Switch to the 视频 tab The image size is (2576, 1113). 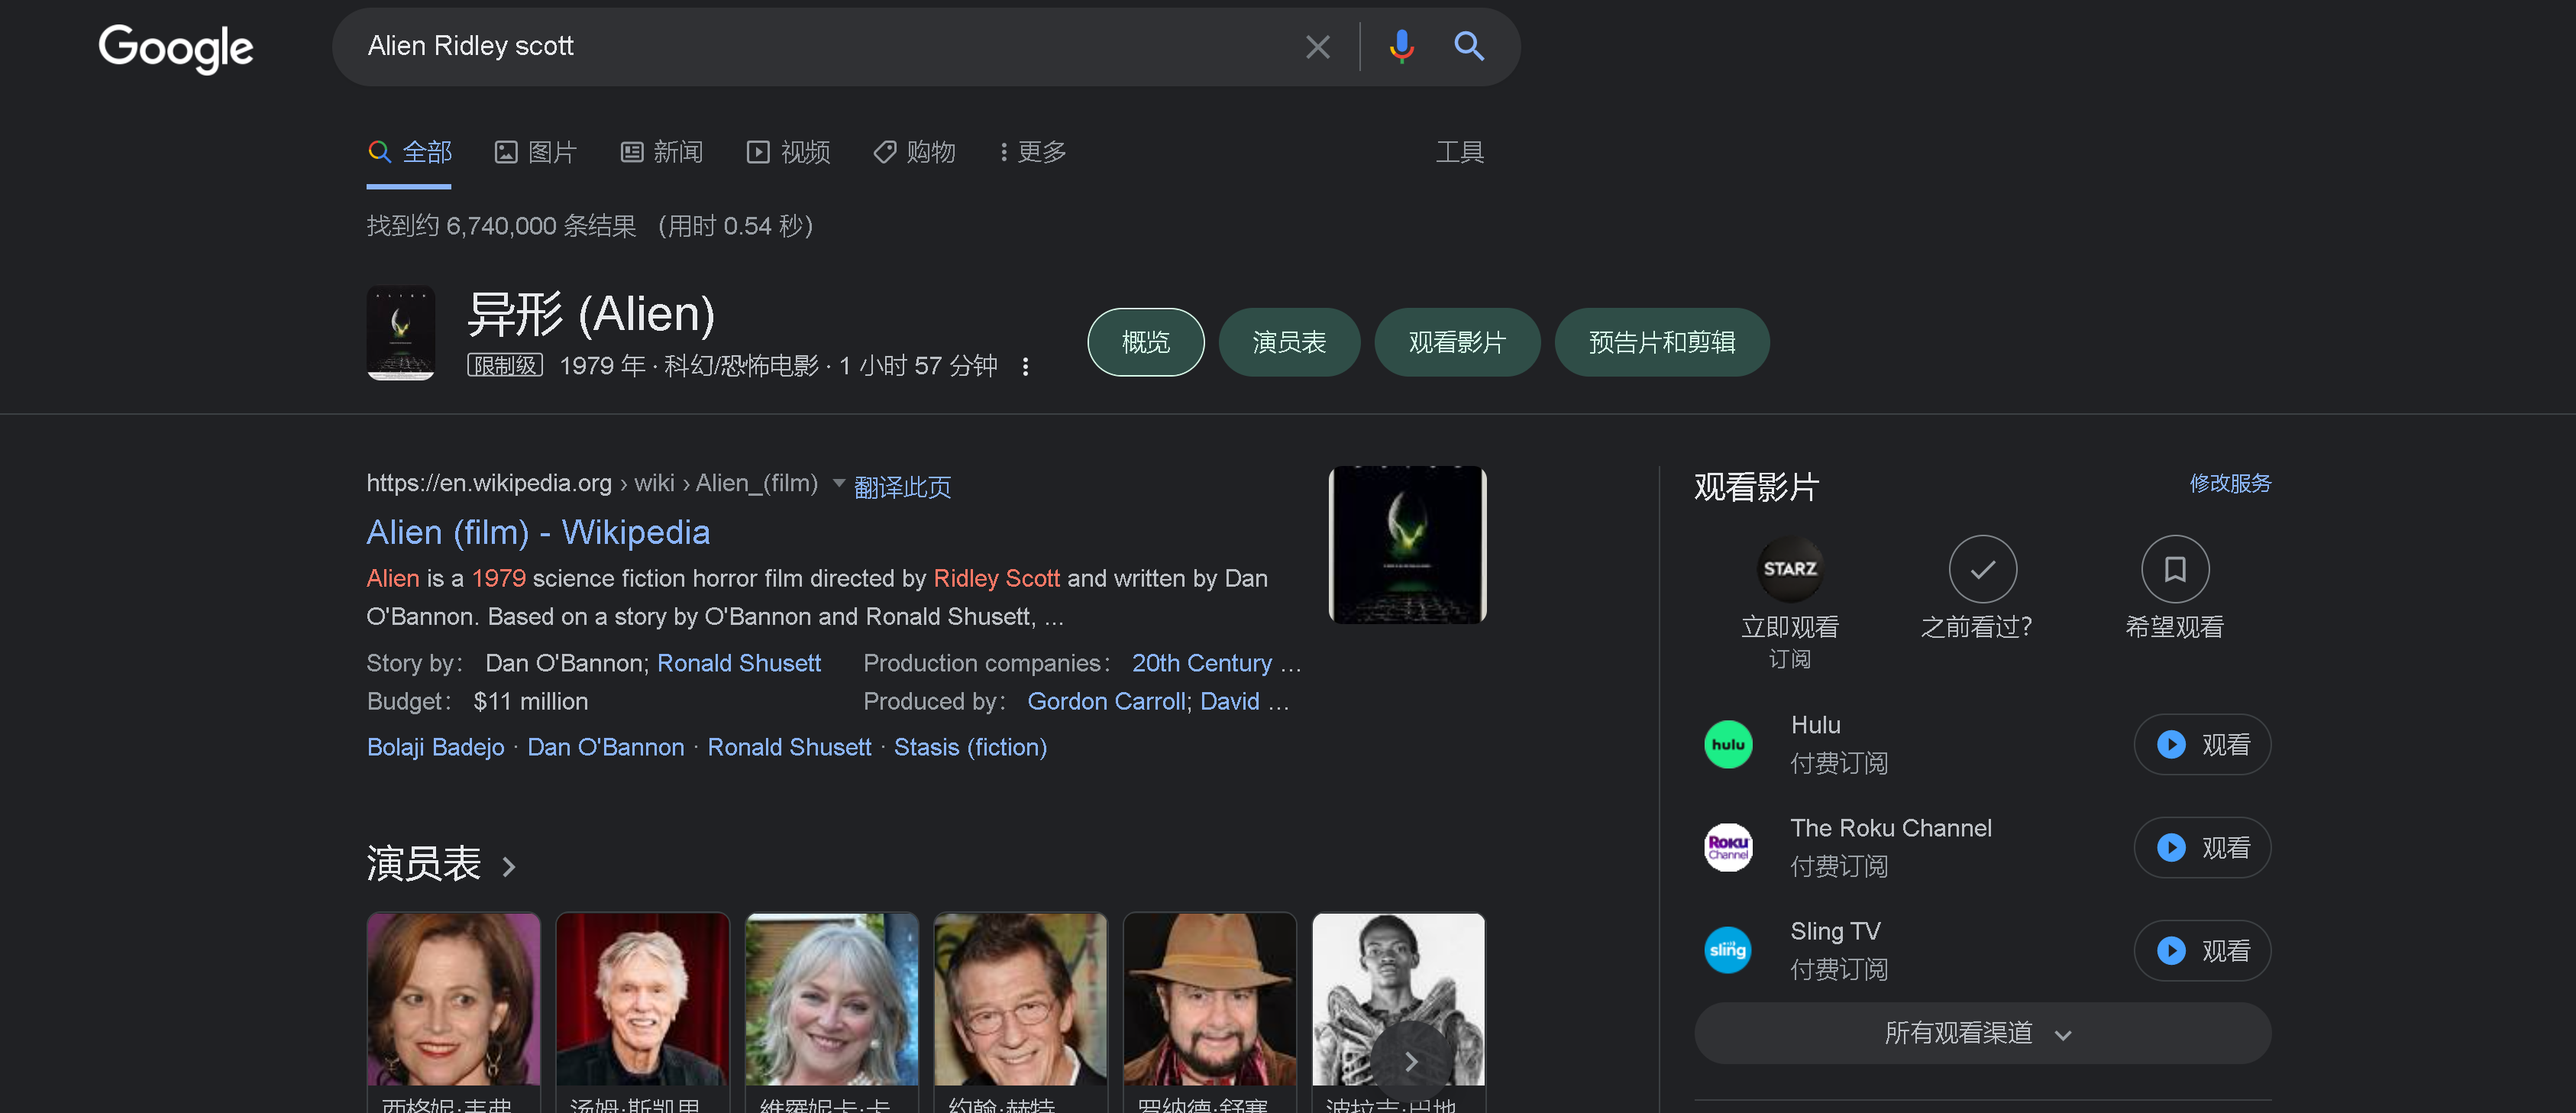788,152
